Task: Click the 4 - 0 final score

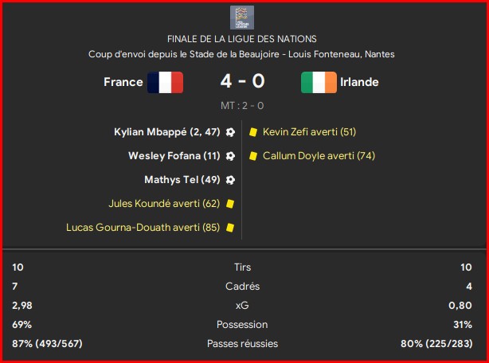Action: 242,81
